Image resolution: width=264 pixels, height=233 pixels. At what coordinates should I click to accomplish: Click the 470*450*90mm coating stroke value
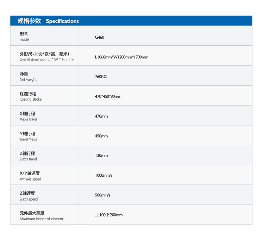click(x=108, y=96)
